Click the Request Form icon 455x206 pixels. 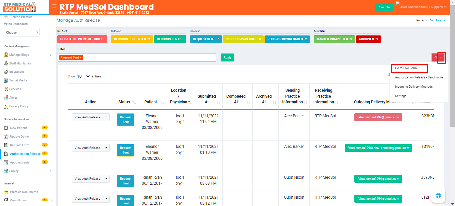tap(6, 145)
